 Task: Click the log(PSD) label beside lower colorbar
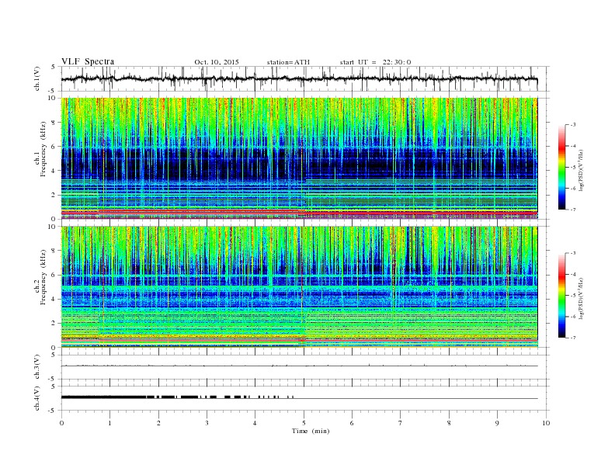pyautogui.click(x=582, y=298)
